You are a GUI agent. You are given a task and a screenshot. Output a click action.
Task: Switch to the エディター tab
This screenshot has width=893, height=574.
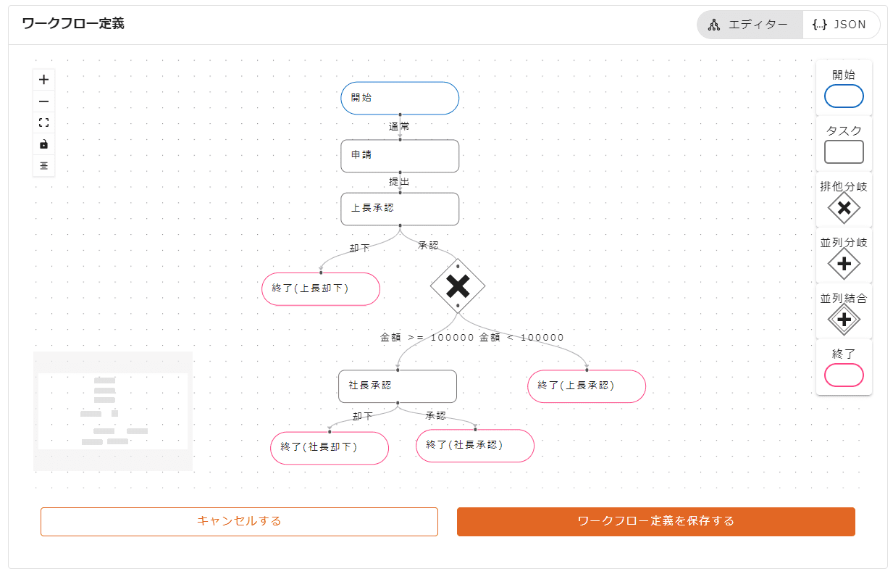[750, 24]
